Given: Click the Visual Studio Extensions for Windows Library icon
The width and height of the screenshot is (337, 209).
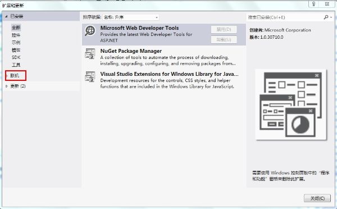Looking at the screenshot, I should point(90,77).
